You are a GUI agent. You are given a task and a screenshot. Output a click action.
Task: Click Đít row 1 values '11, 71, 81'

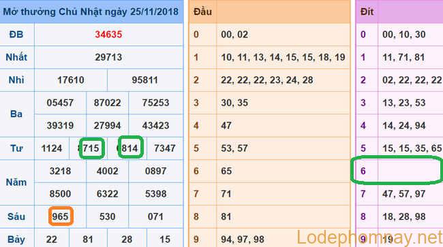coord(403,57)
